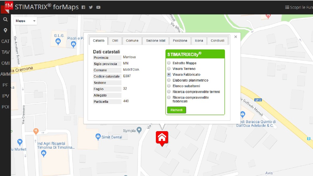Switch to the Comune tab
Image resolution: width=313 pixels, height=176 pixels.
point(132,41)
